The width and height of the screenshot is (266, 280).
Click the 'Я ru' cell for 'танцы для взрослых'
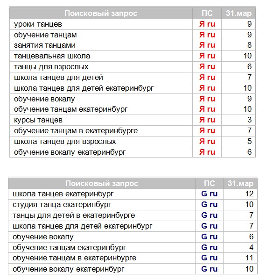tap(207, 66)
